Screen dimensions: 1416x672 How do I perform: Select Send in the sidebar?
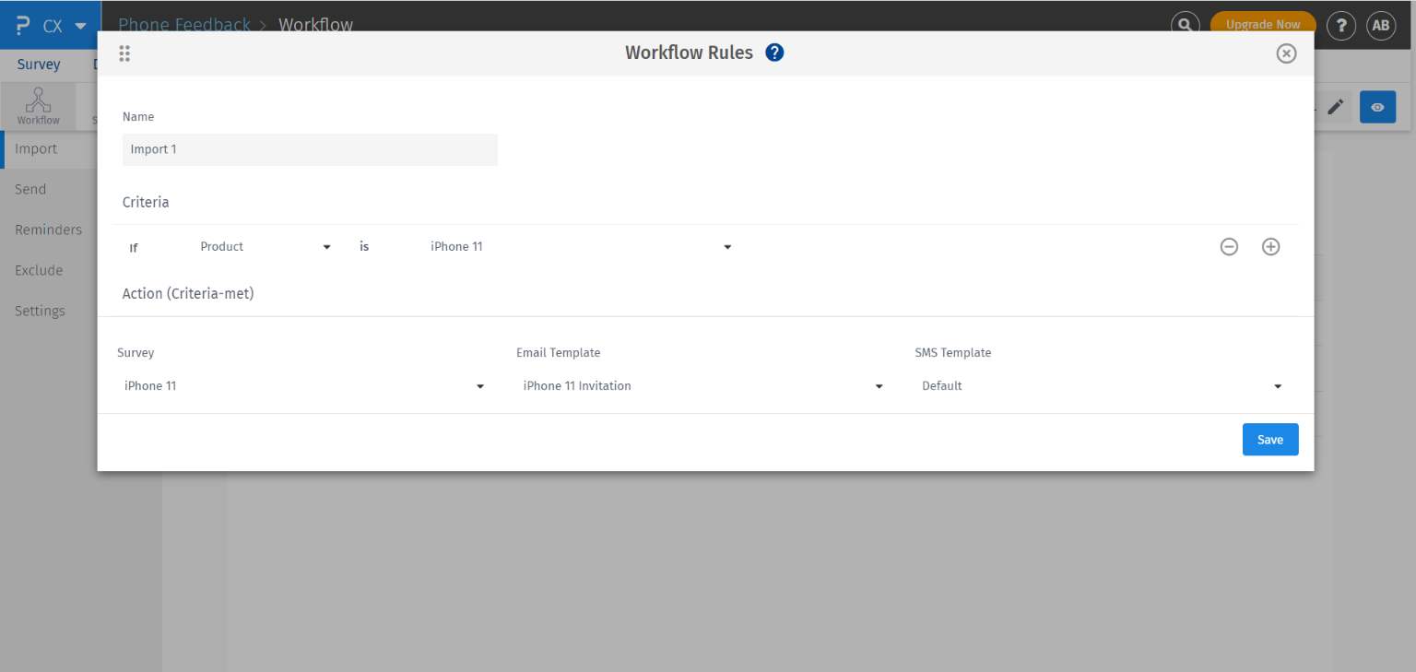30,189
